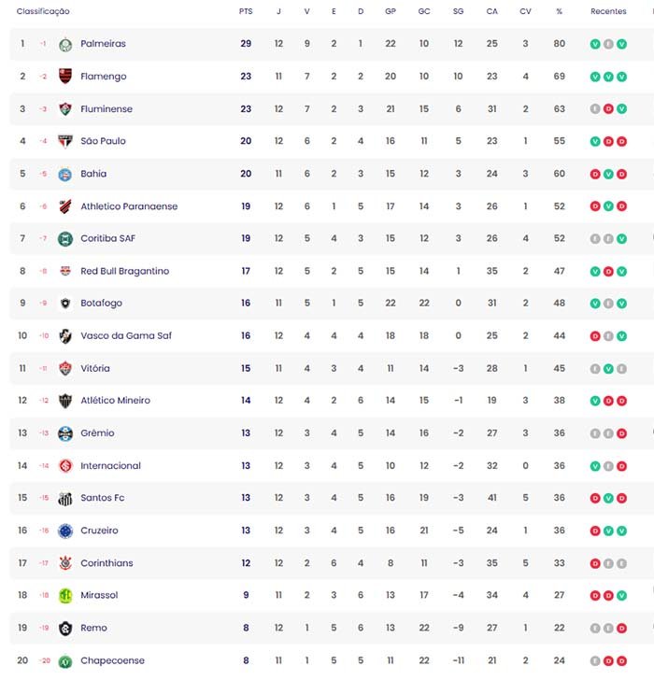Open the Athletico Paranaense team link
This screenshot has height=680, width=654.
129,206
